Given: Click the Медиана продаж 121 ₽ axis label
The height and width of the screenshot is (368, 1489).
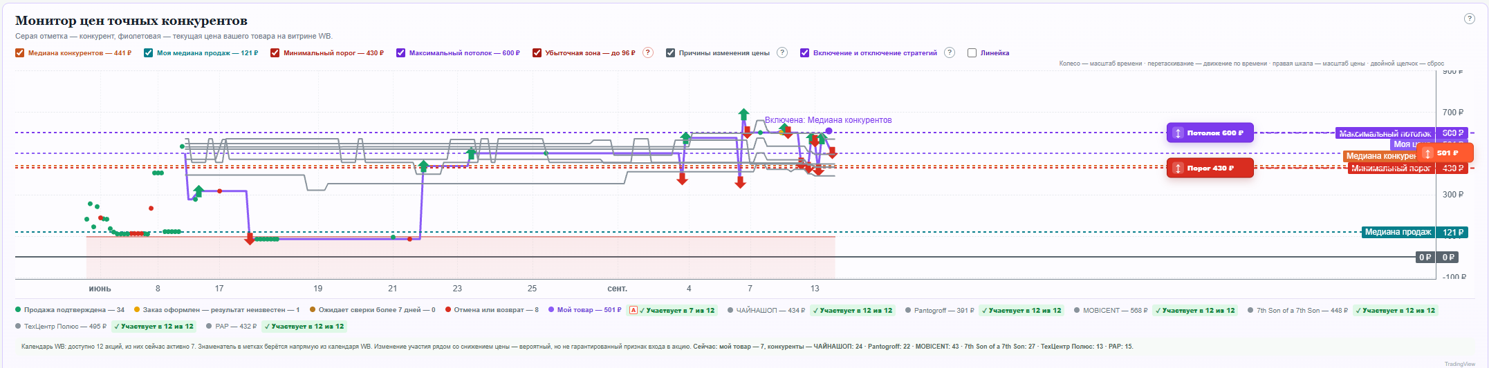Looking at the screenshot, I should 1414,232.
